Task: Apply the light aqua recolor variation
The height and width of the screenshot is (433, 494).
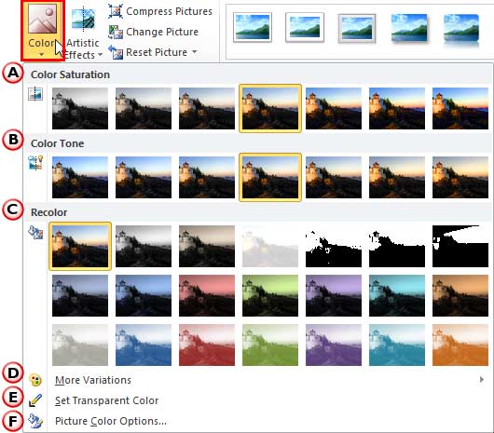Action: click(x=397, y=345)
